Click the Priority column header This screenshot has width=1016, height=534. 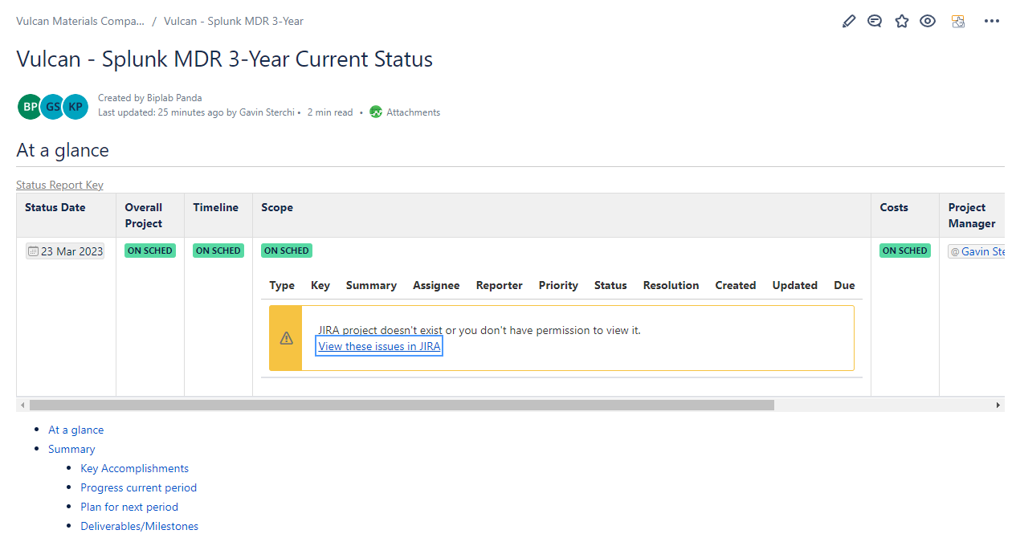tap(558, 285)
